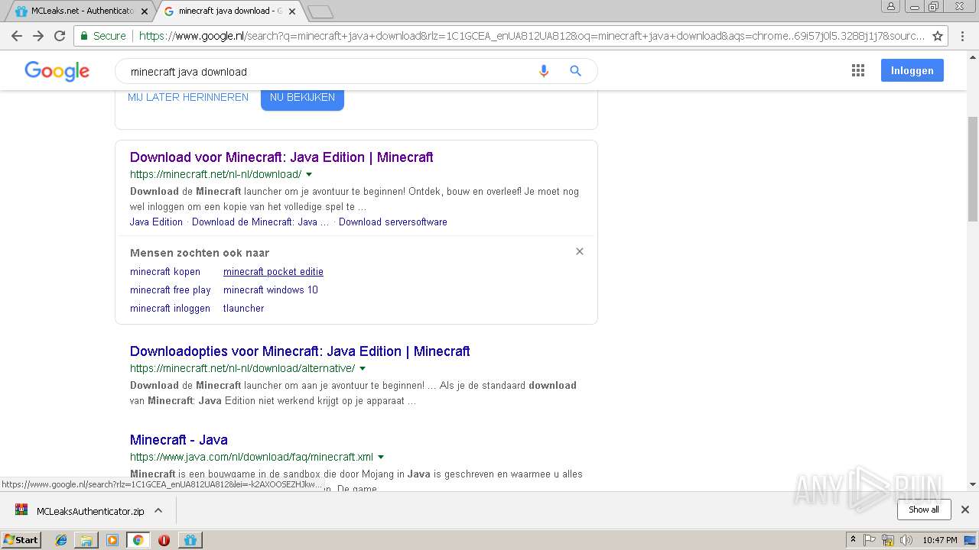
Task: Open the 'Minecraft - Java' result
Action: (x=179, y=440)
